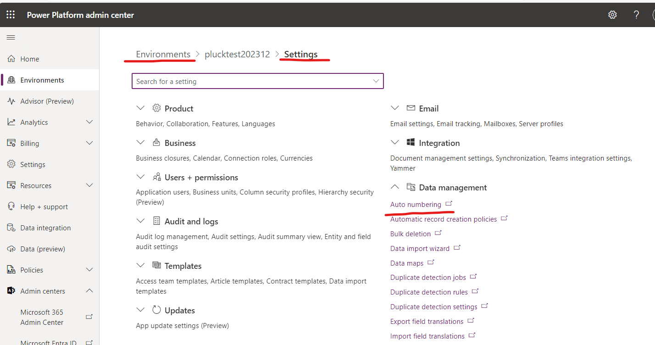Open the Export field translations link
This screenshot has height=345, width=655.
tap(427, 321)
